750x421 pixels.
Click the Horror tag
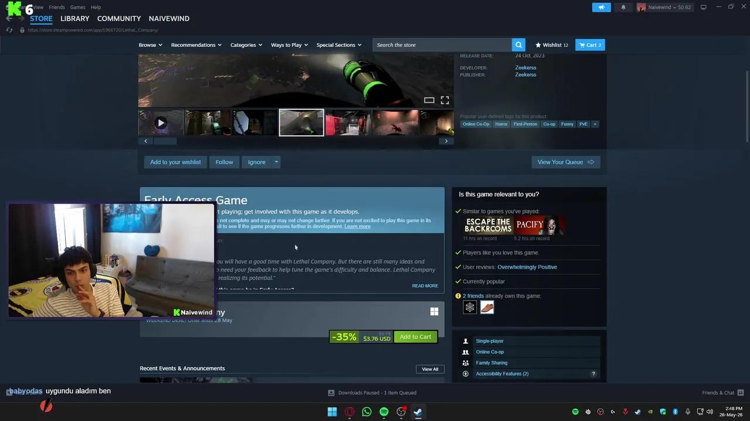coord(502,124)
